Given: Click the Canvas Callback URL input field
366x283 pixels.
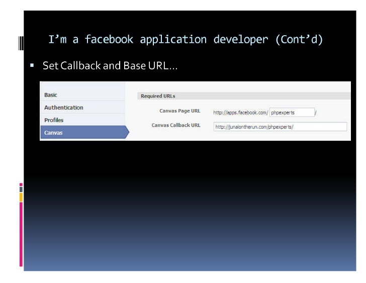Looking at the screenshot, I should [280, 127].
